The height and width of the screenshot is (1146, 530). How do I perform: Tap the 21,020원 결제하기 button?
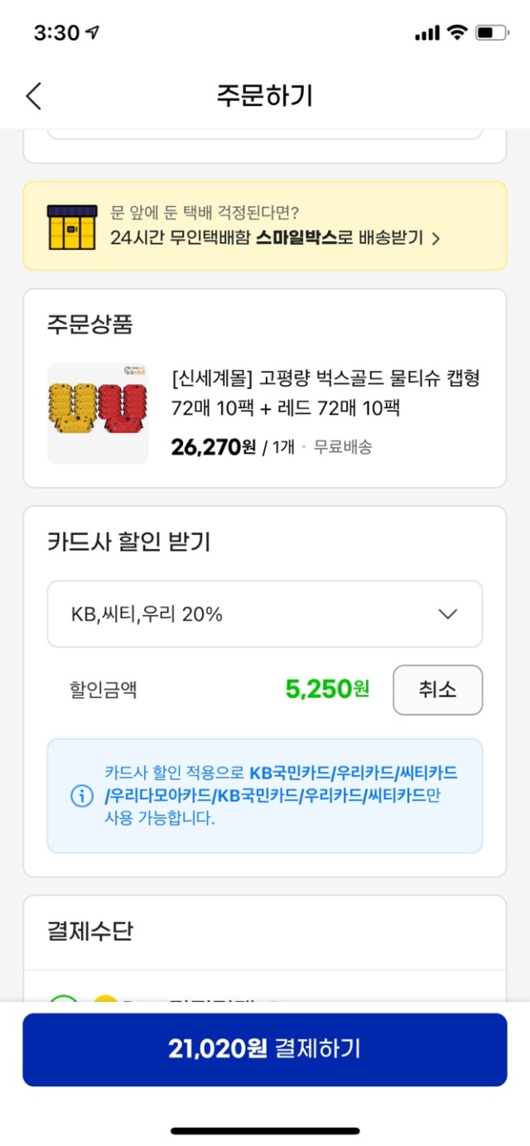pyautogui.click(x=265, y=1049)
